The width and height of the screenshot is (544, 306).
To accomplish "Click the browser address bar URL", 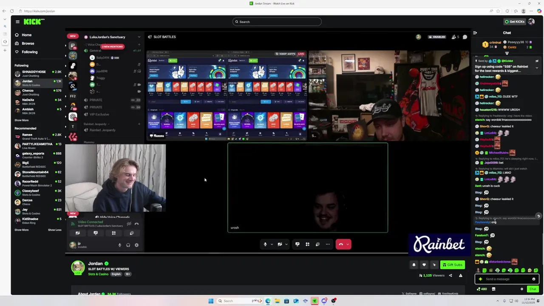I will coord(40,11).
